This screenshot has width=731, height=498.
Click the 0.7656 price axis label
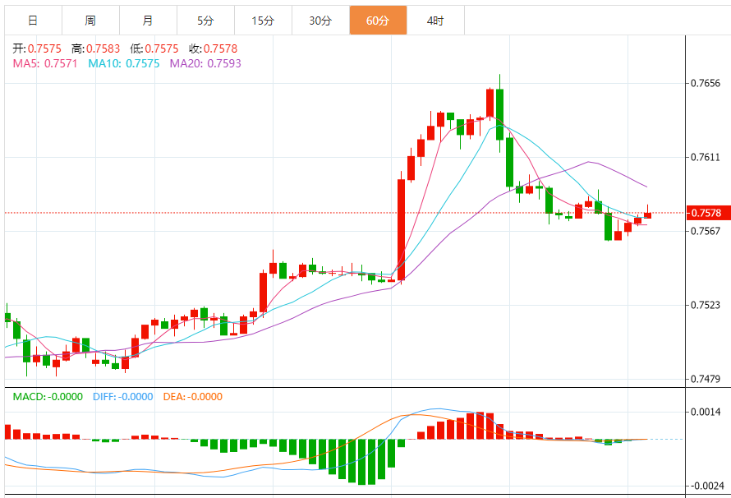706,83
